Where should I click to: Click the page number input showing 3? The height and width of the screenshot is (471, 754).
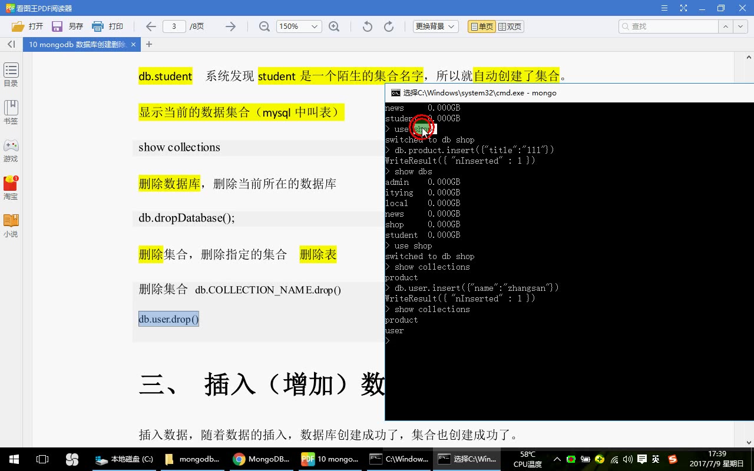click(178, 26)
